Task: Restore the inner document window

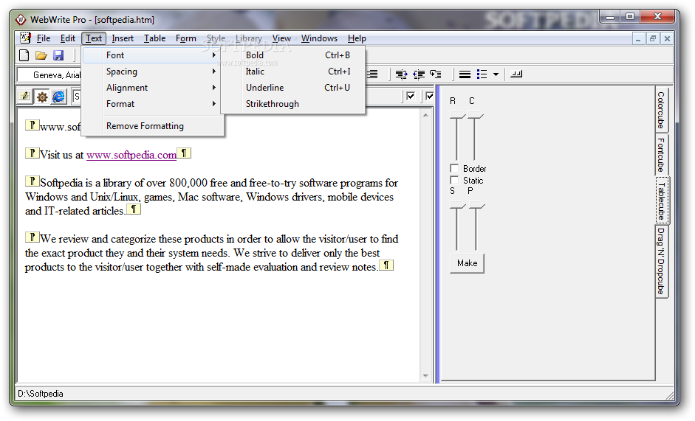Action: click(x=652, y=38)
